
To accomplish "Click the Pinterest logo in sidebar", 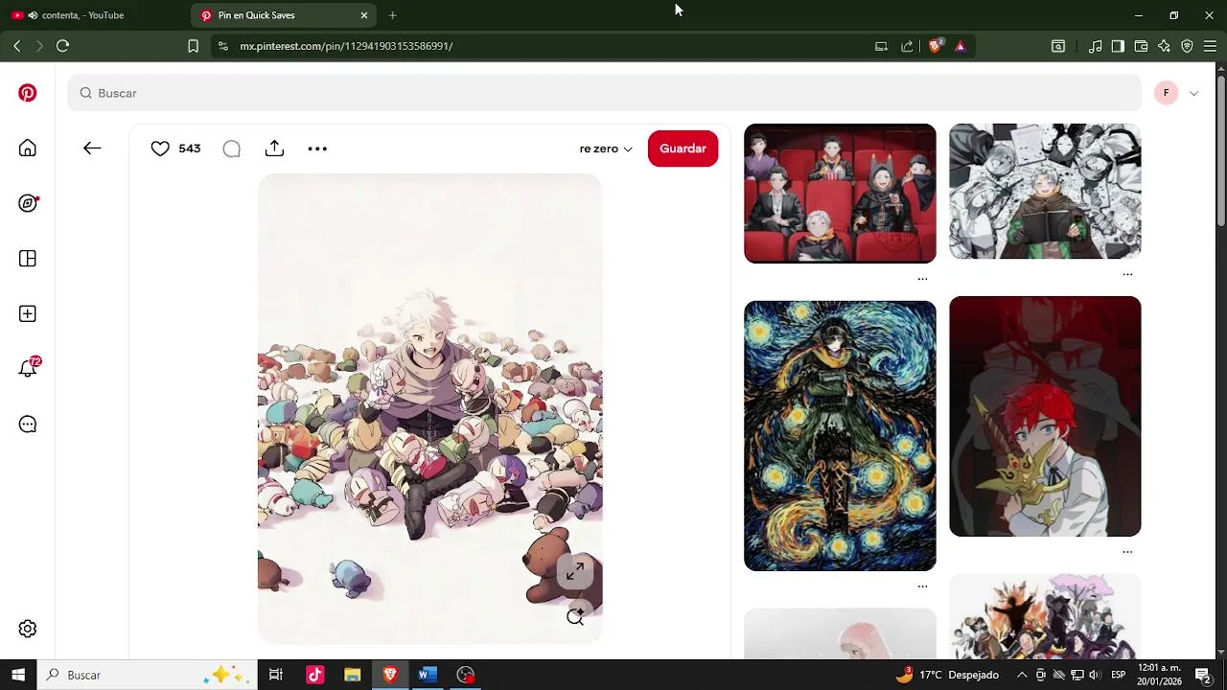I will coord(28,93).
